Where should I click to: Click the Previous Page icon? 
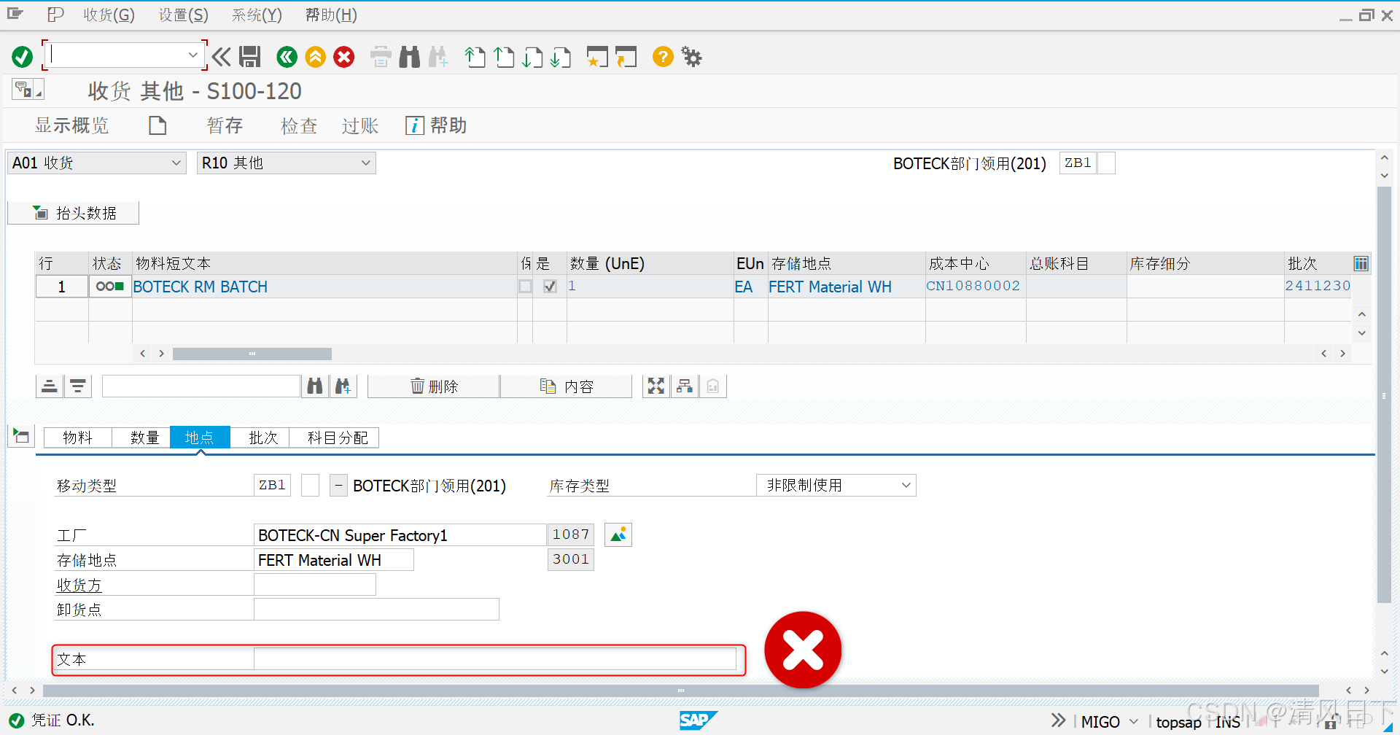504,56
